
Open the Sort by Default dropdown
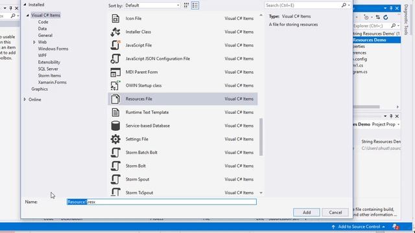[152, 5]
